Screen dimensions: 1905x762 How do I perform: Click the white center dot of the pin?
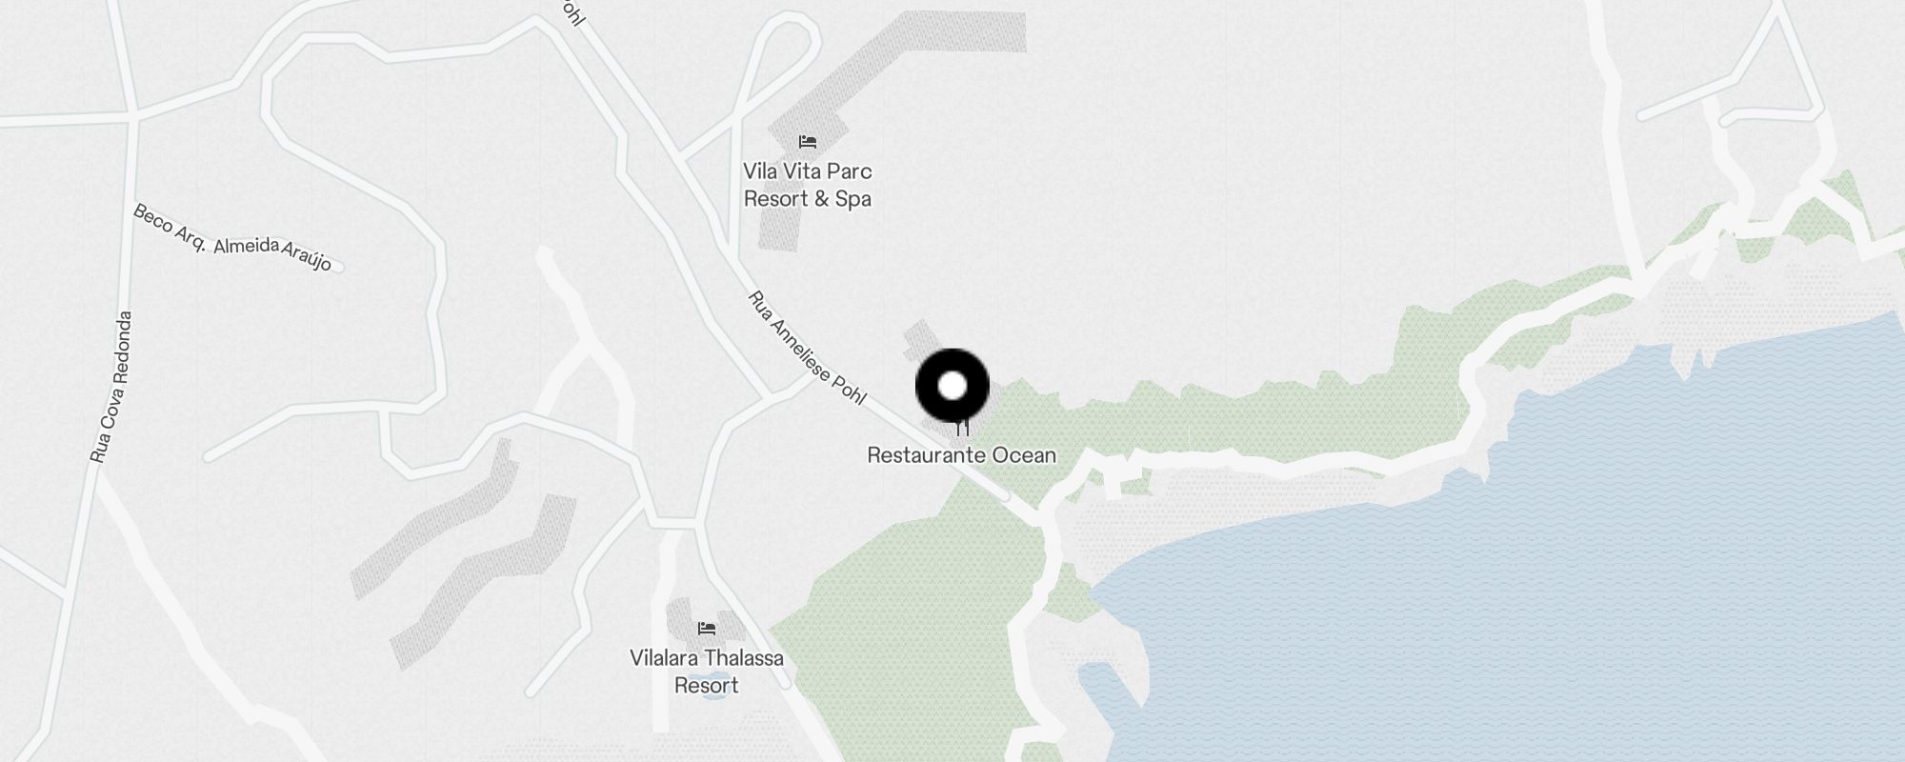coord(952,386)
